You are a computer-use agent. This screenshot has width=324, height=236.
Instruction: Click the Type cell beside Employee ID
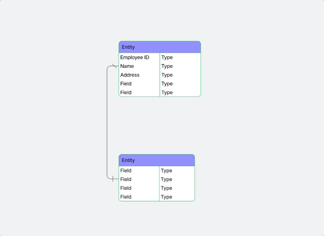point(180,58)
